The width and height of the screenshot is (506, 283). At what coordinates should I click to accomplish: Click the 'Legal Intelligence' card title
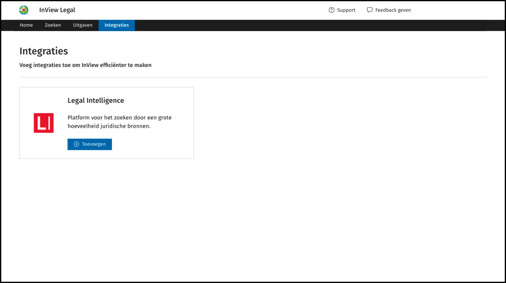tap(96, 100)
